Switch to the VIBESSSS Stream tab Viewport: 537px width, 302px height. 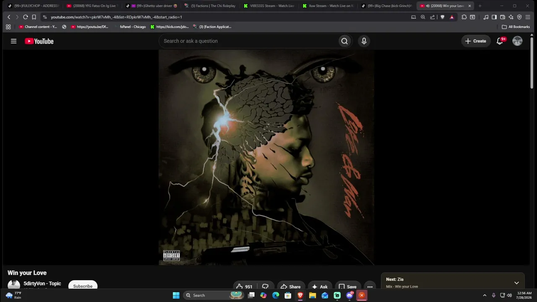point(269,6)
